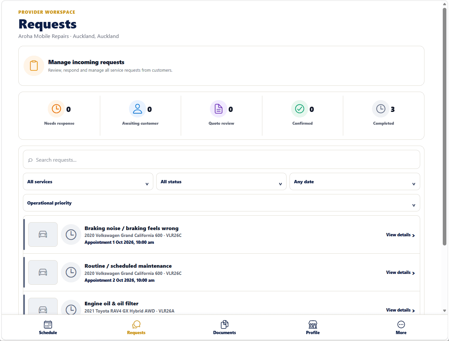Click the Quote review label
The width and height of the screenshot is (449, 341).
click(x=221, y=123)
